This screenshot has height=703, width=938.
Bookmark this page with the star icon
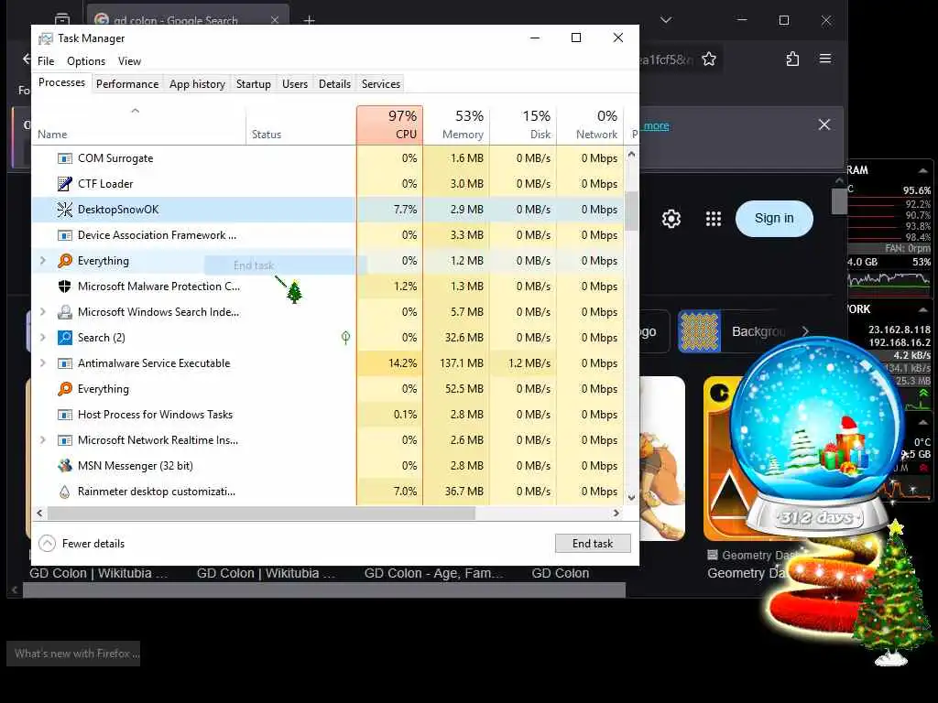pyautogui.click(x=709, y=59)
